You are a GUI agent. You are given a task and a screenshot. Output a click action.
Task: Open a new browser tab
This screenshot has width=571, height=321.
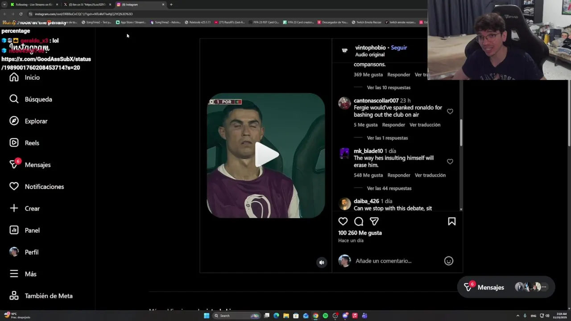point(171,4)
